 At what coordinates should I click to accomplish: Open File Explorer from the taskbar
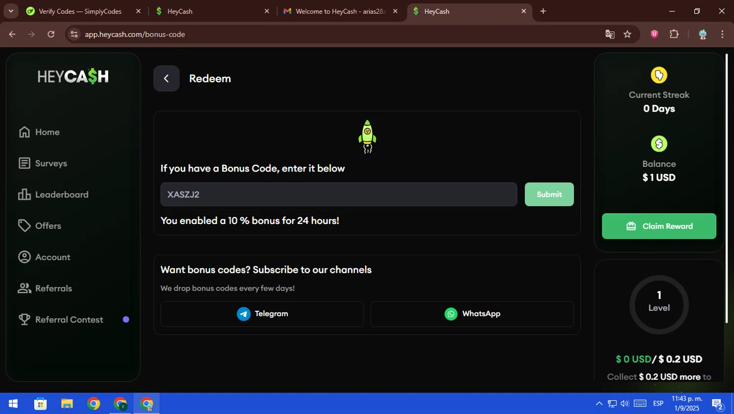[67, 404]
